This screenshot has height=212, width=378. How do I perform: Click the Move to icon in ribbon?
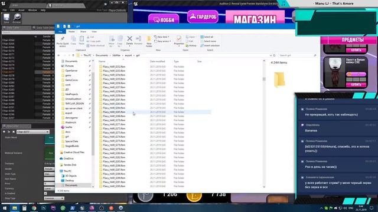pos(112,39)
